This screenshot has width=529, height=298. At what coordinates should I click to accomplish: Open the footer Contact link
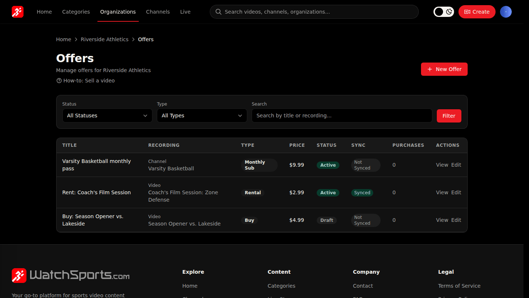[x=363, y=286]
